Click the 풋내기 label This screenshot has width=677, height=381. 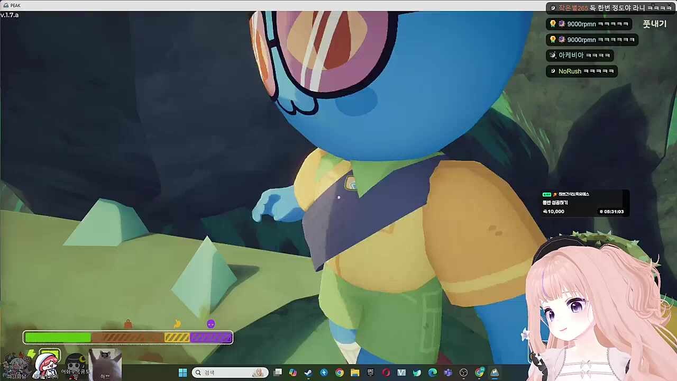pos(655,24)
